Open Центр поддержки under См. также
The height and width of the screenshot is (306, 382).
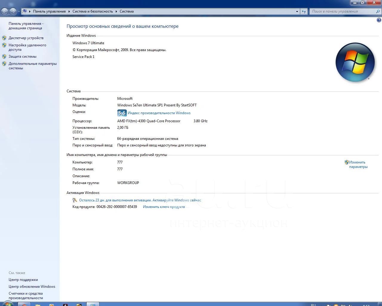click(23, 280)
